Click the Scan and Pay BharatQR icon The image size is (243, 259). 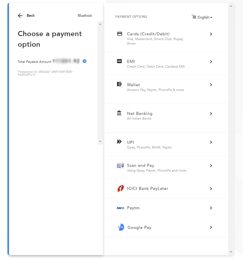click(120, 166)
